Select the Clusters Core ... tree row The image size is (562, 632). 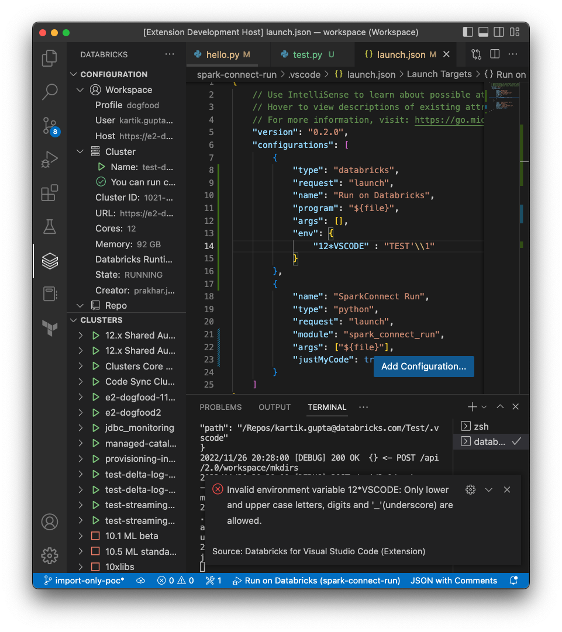click(127, 367)
